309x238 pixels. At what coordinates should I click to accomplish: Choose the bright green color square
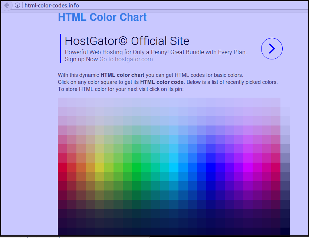click(x=137, y=167)
